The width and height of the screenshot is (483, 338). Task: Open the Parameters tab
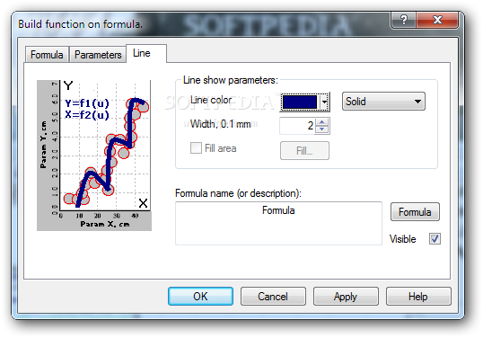coord(98,55)
